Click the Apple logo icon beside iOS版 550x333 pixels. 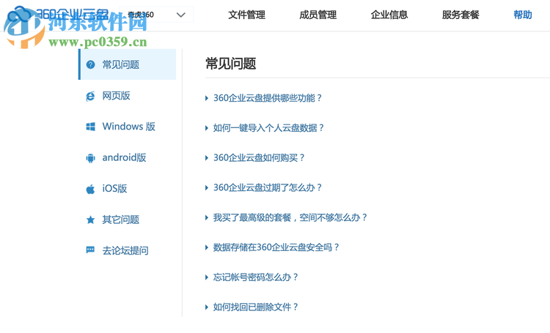coord(90,189)
